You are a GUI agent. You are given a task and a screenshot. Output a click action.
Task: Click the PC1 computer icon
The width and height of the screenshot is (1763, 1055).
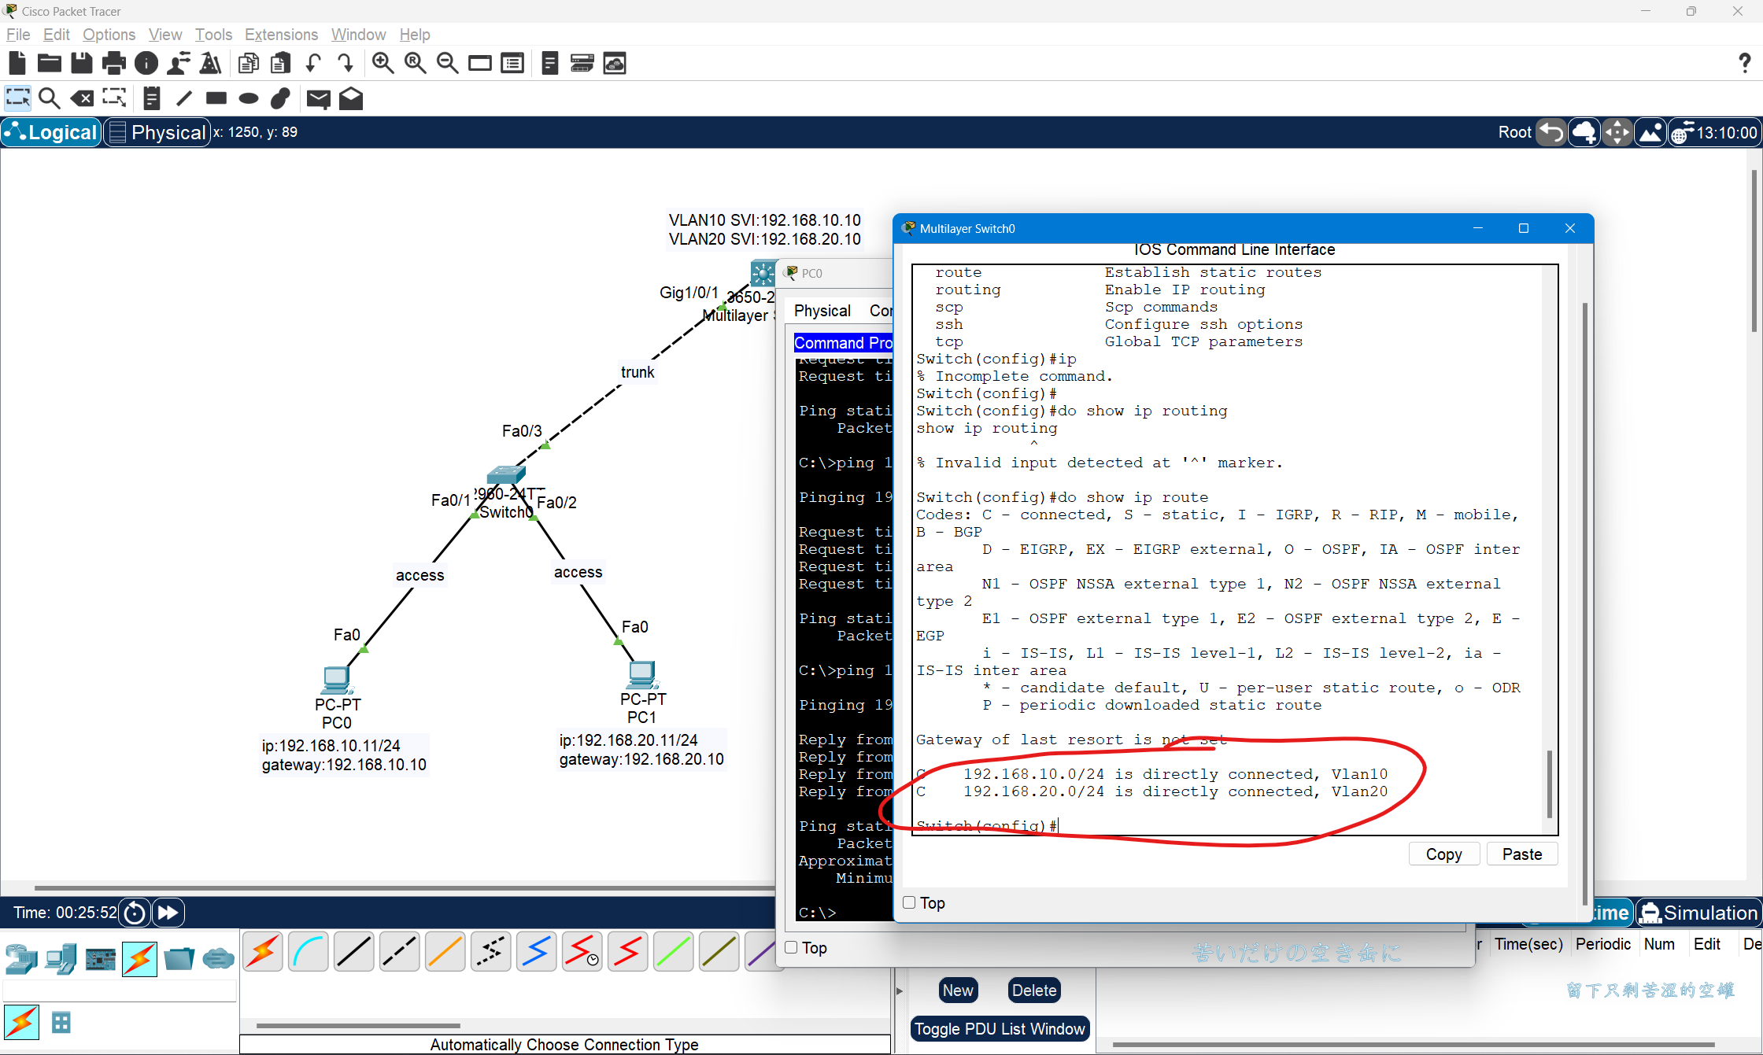(x=642, y=675)
